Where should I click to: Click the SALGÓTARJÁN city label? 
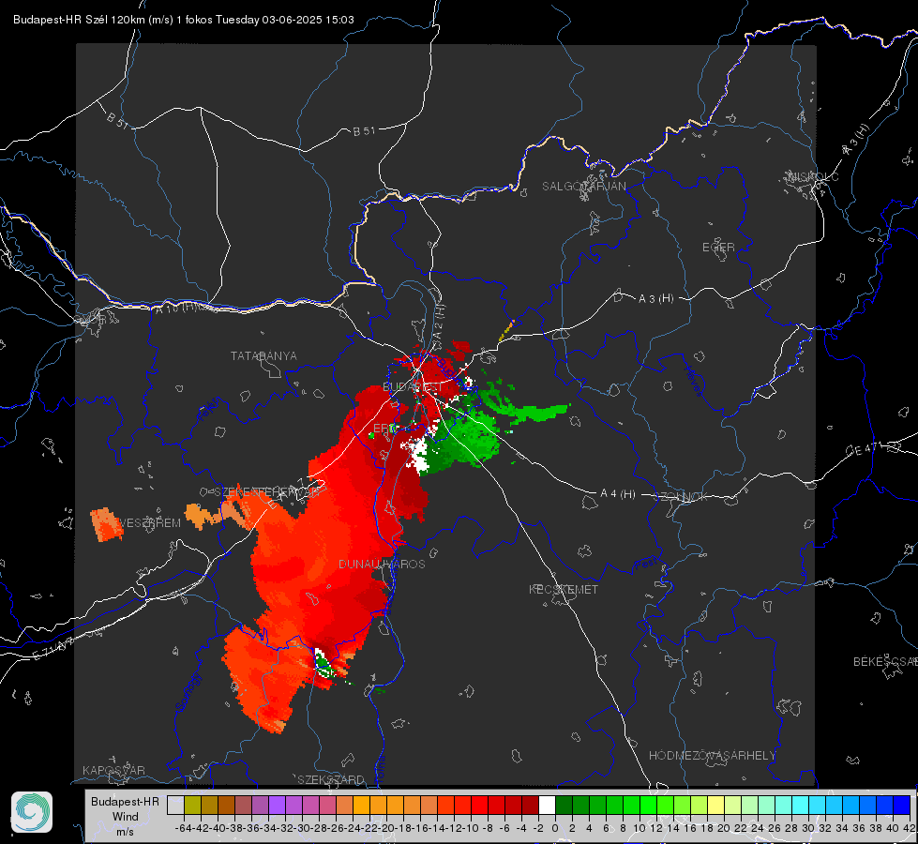click(x=583, y=187)
